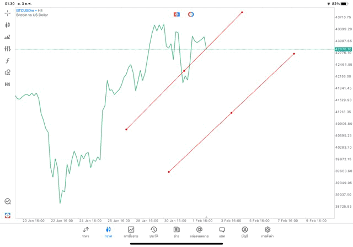Go to the ประวัติ (History) tab
The height and width of the screenshot is (247, 353).
coord(154,232)
